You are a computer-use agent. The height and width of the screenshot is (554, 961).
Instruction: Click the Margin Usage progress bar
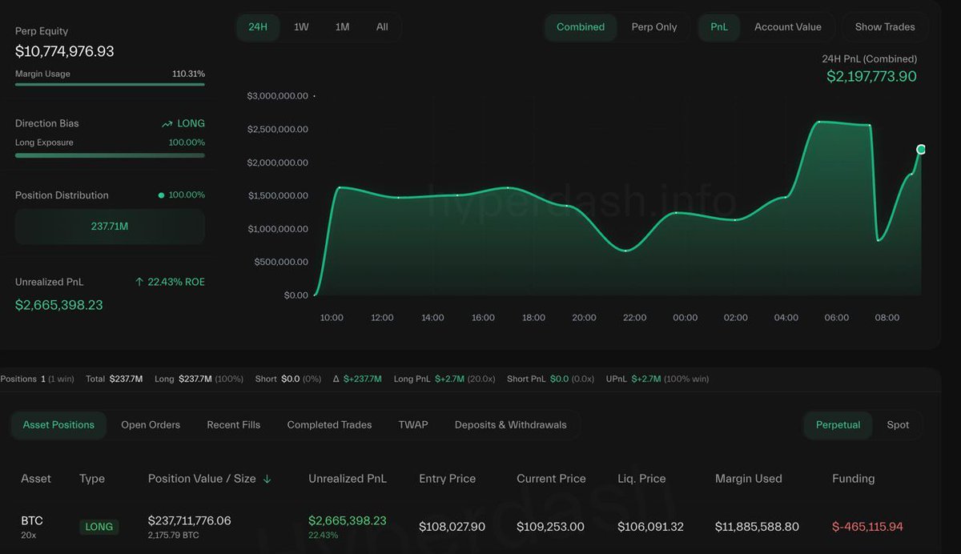110,84
